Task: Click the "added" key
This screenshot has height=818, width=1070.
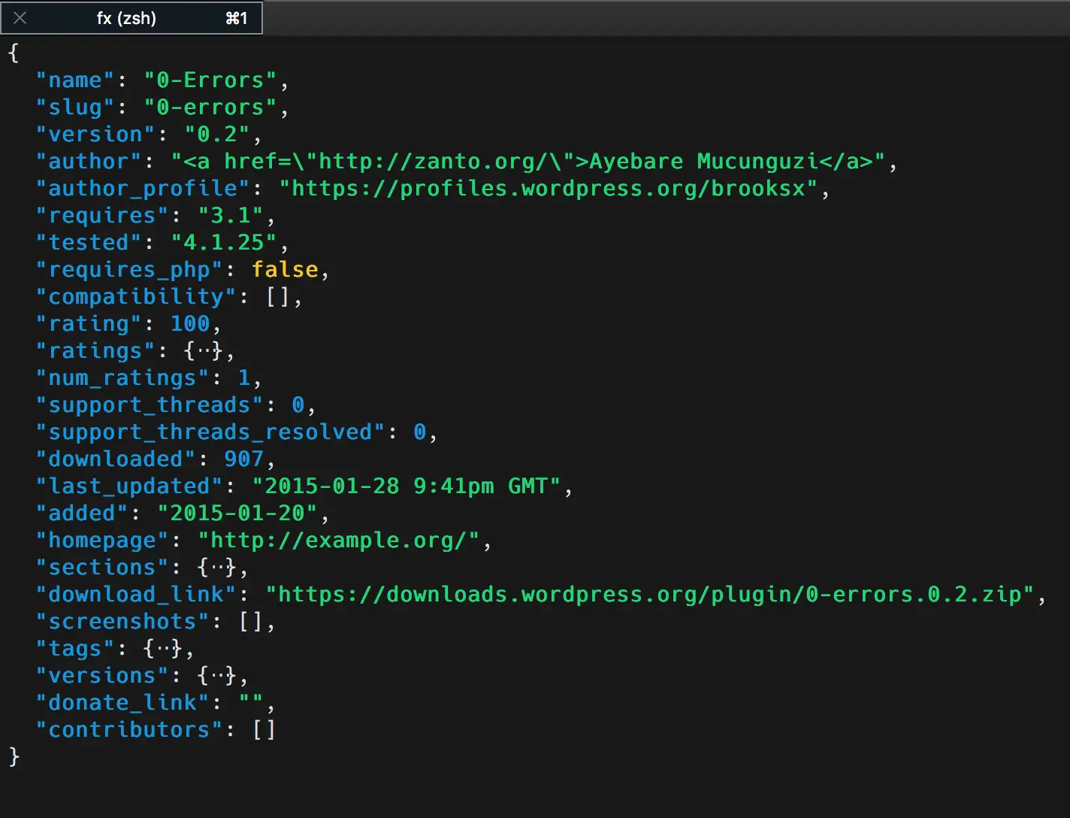Action: pos(82,514)
